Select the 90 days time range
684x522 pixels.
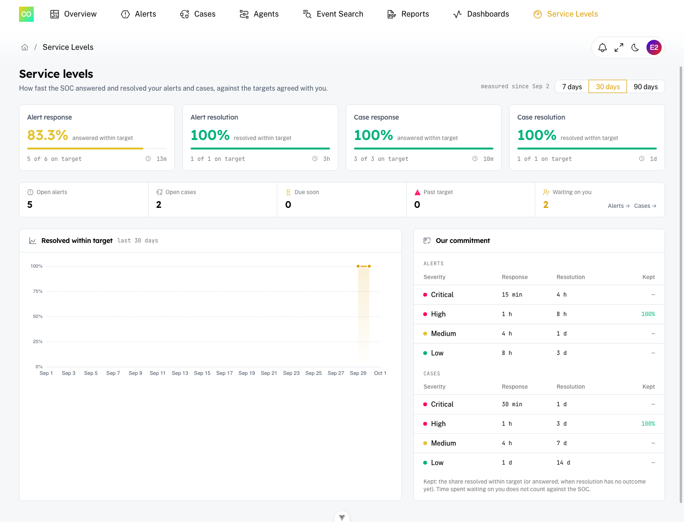click(x=646, y=86)
